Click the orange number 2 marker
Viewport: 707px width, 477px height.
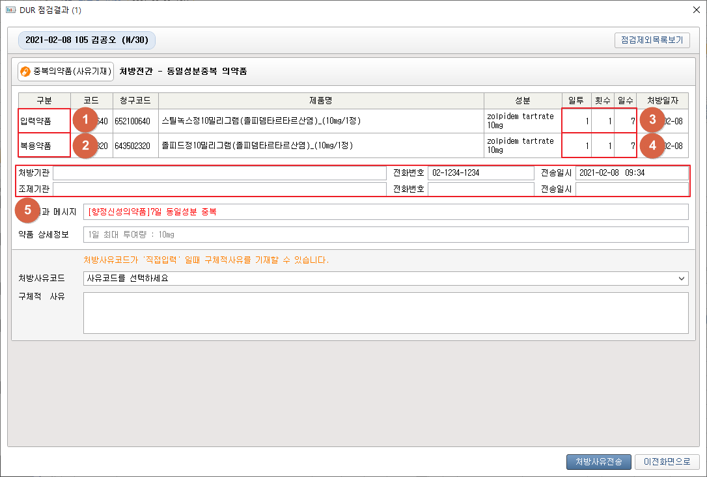pyautogui.click(x=85, y=145)
